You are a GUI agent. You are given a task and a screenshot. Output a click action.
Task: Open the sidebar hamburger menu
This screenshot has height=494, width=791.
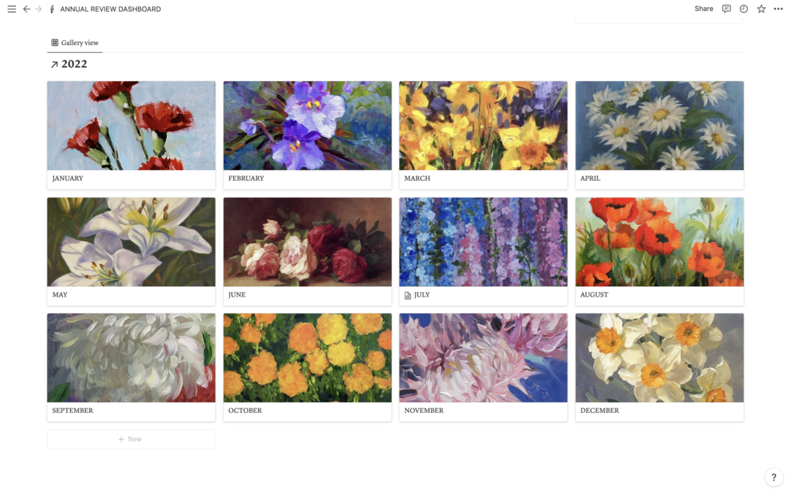12,9
